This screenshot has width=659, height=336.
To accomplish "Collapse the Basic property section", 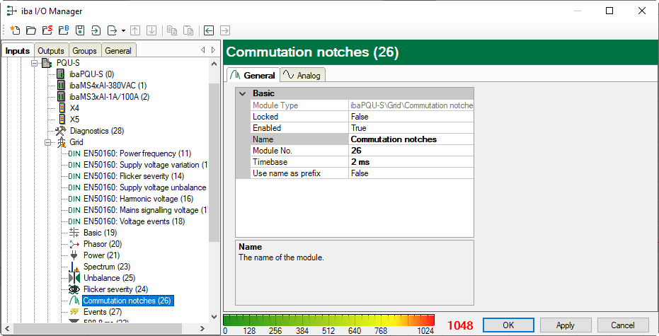I will [x=243, y=93].
